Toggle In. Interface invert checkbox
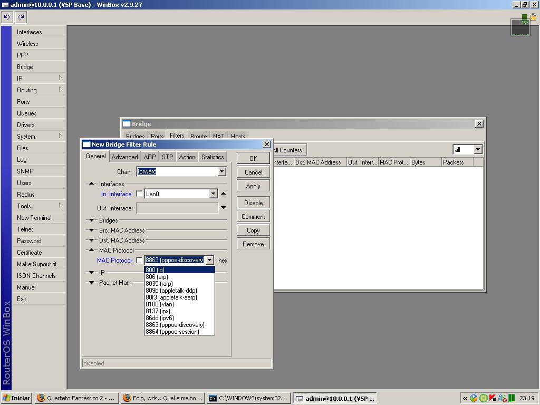Image resolution: width=540 pixels, height=405 pixels. [139, 194]
